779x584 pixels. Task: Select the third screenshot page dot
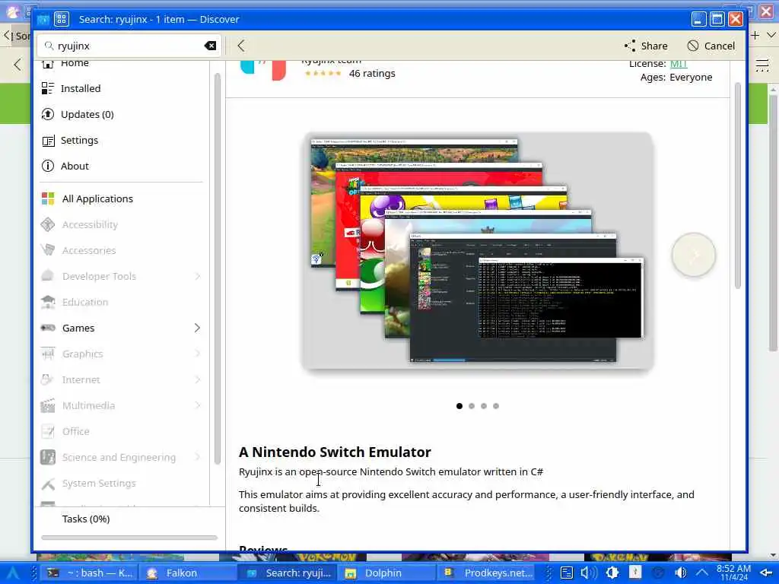pos(483,406)
